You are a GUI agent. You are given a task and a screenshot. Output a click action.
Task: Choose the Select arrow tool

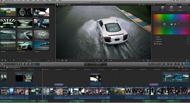click(x=36, y=64)
